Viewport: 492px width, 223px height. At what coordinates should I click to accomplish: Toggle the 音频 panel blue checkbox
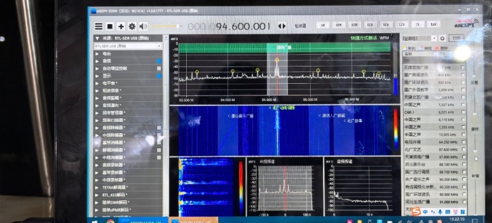(x=159, y=61)
